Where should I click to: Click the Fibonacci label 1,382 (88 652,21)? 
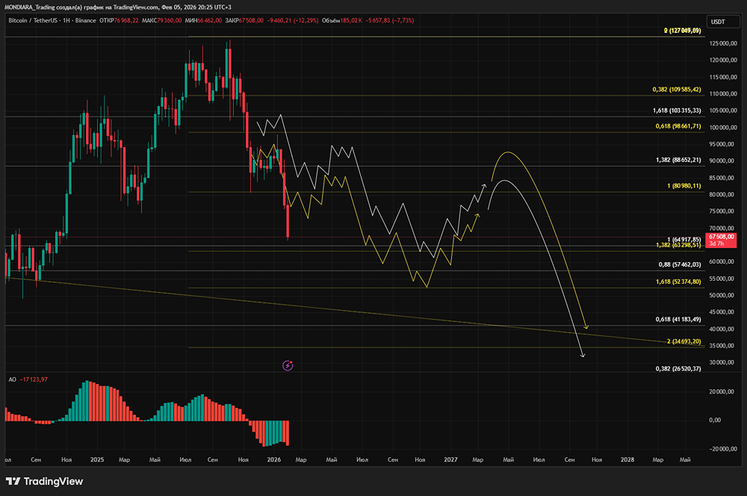(x=678, y=160)
